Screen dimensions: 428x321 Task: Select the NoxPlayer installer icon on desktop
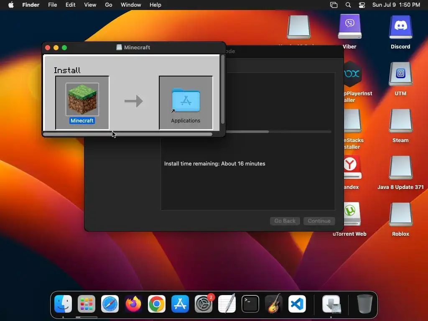[x=353, y=74]
